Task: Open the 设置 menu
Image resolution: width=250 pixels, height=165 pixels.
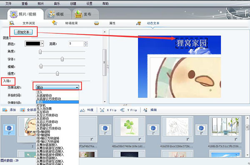Action: point(89,3)
